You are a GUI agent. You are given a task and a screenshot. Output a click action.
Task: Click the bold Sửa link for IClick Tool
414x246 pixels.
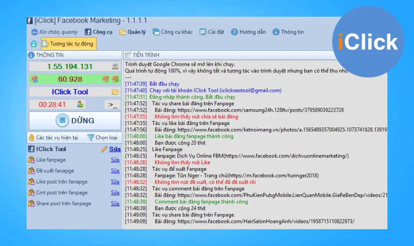[x=115, y=149]
